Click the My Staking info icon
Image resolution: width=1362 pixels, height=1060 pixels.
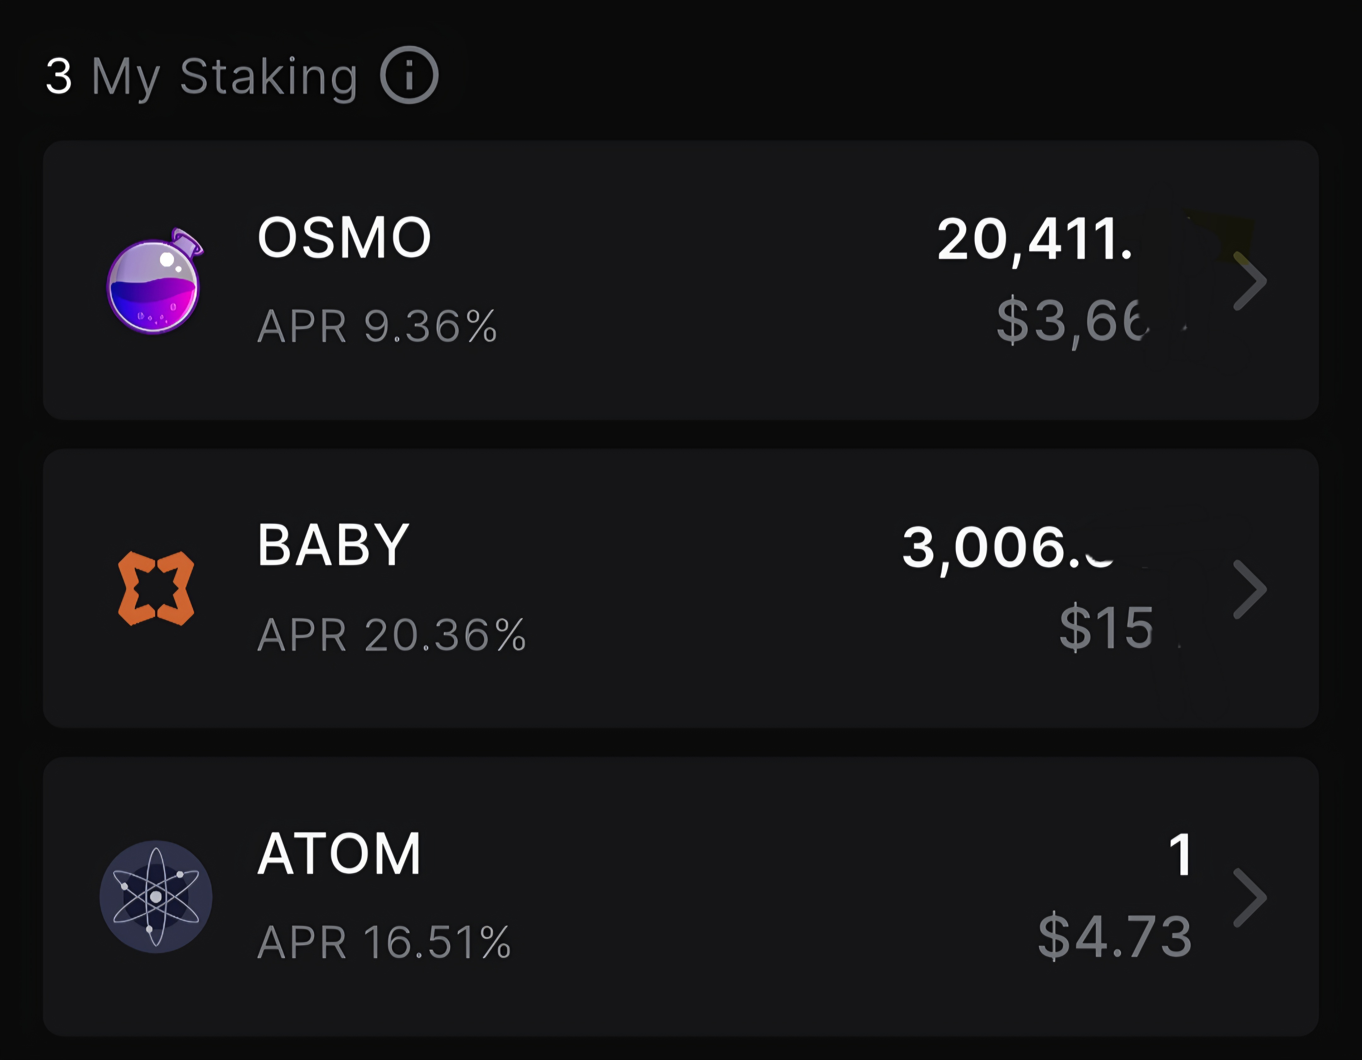click(409, 75)
